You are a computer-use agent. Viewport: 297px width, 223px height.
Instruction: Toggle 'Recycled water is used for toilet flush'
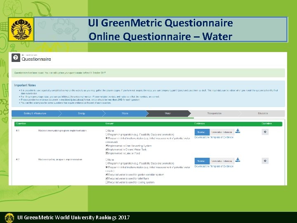(x=106, y=178)
